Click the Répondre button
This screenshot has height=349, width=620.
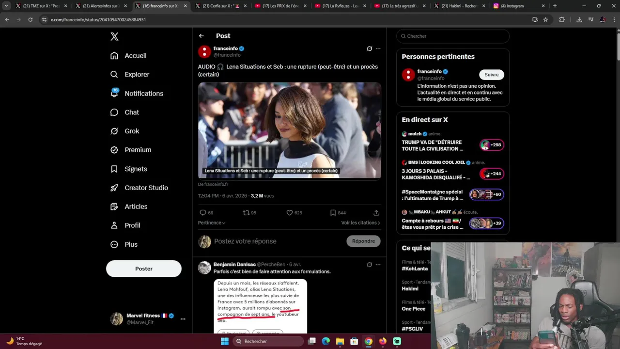tap(364, 241)
